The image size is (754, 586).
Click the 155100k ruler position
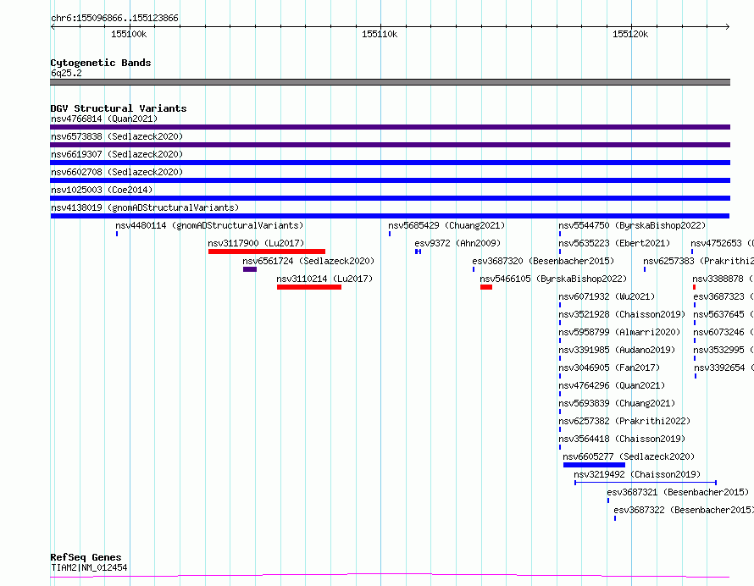129,34
